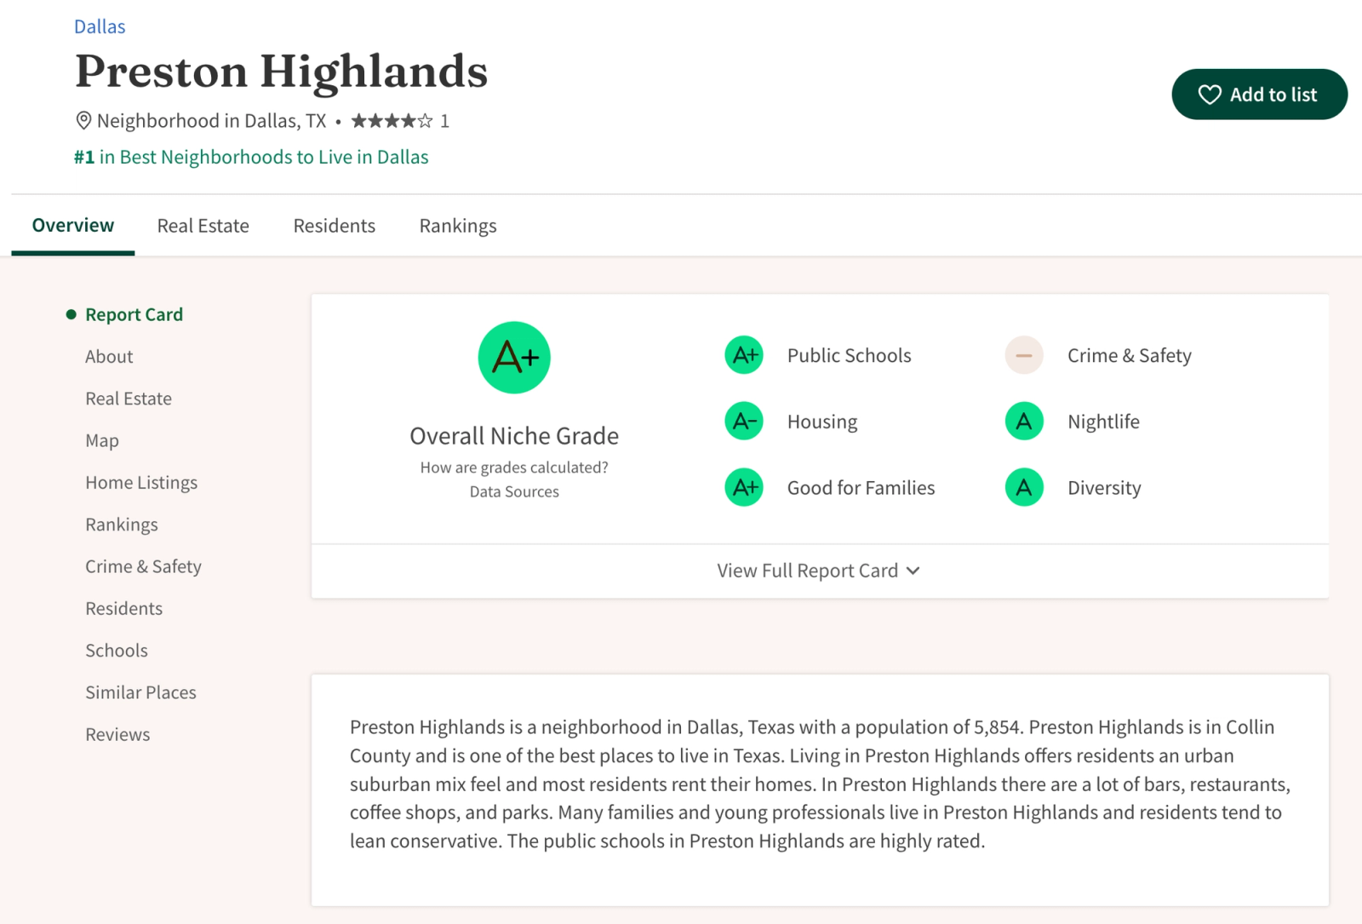Click the A badge for Nightlife

point(1024,422)
